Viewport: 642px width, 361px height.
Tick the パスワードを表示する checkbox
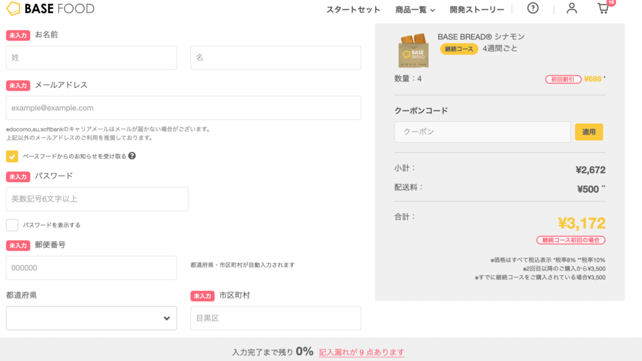point(12,225)
